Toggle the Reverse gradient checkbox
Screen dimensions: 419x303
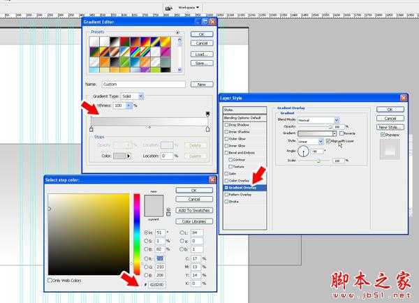[x=341, y=133]
